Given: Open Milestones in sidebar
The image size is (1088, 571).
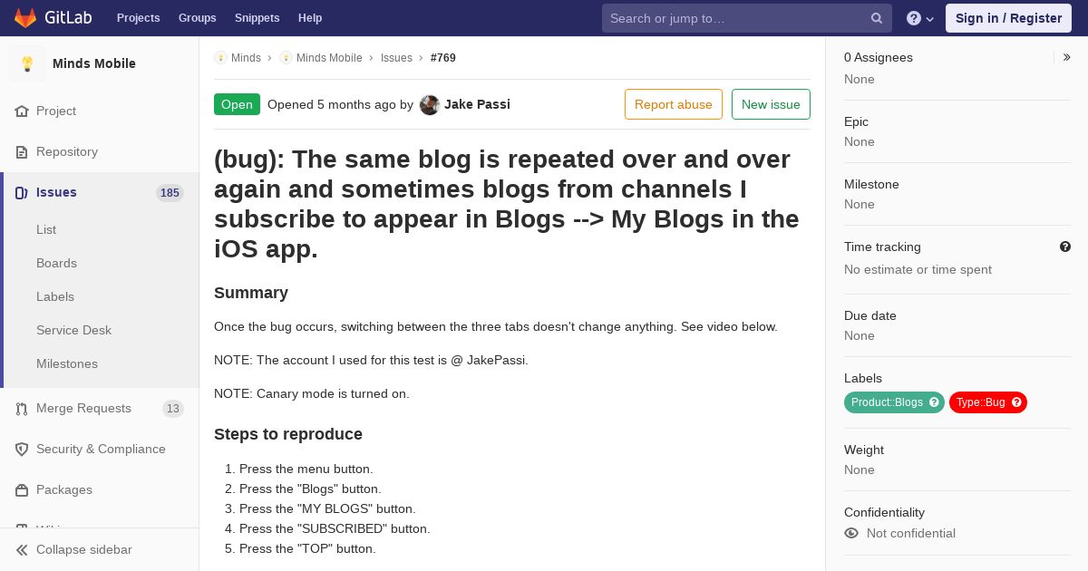Looking at the screenshot, I should click(x=67, y=363).
